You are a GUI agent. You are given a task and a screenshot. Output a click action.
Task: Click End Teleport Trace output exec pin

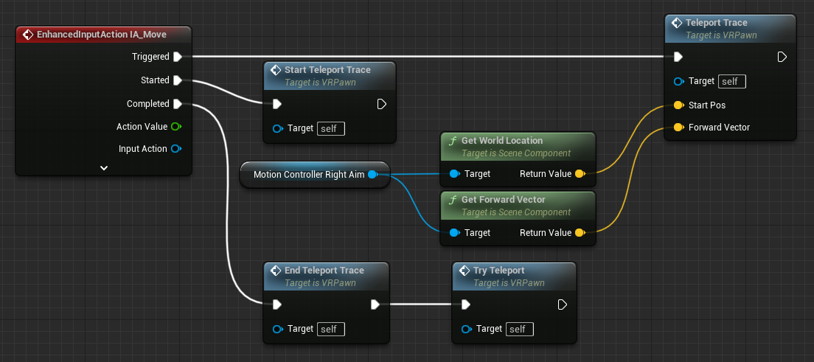(x=375, y=304)
